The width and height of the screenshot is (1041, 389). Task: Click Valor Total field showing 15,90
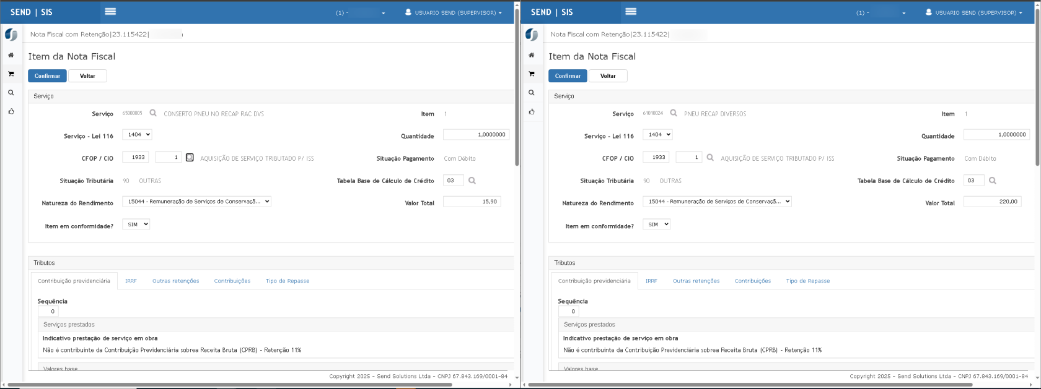(x=472, y=201)
